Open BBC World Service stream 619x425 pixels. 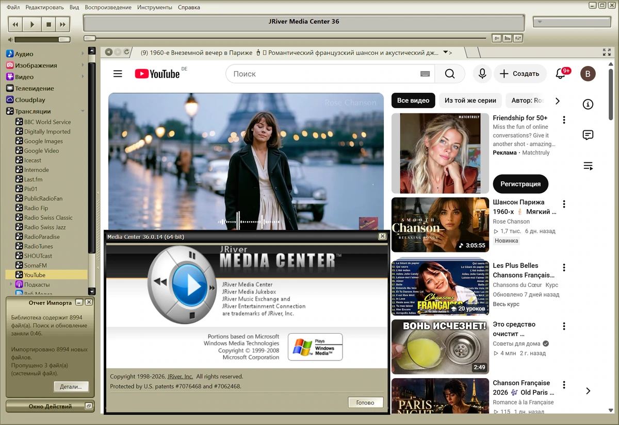[x=47, y=122]
